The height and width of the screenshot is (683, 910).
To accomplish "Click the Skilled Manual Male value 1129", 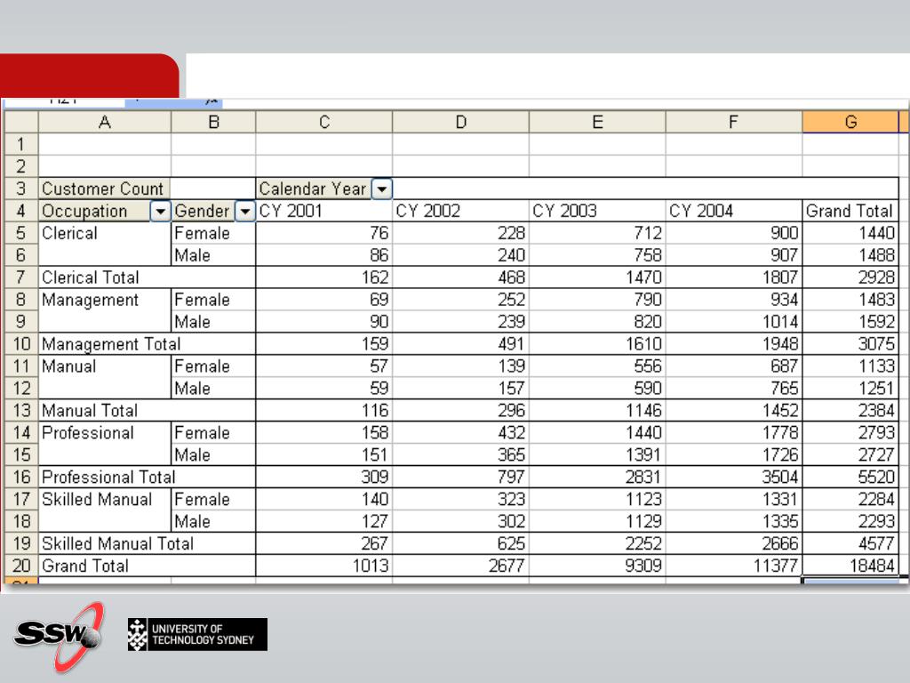I will point(597,521).
